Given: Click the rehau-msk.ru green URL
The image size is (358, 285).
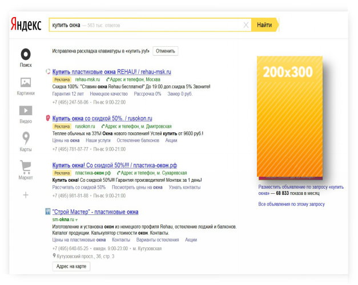Looking at the screenshot, I should point(87,79).
